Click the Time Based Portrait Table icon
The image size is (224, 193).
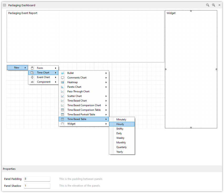click(63, 115)
